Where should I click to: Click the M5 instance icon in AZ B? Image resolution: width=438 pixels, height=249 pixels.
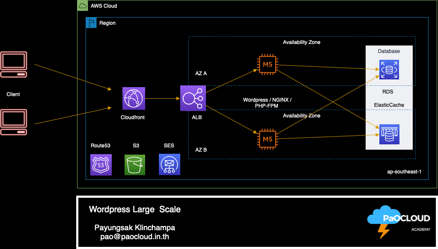pos(267,139)
